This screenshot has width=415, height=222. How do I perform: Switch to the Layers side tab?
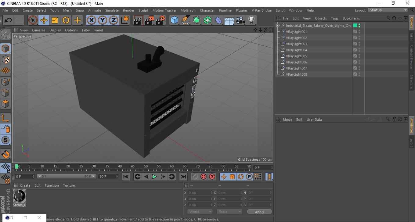412,142
